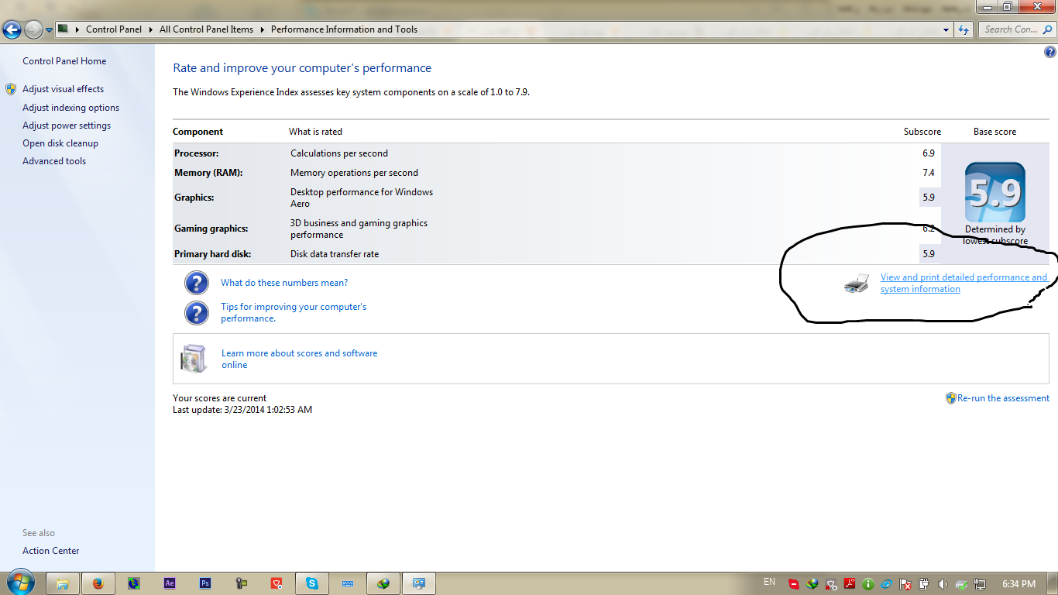The width and height of the screenshot is (1058, 595).
Task: Expand arrow after All Control Panel Items
Action: [263, 29]
